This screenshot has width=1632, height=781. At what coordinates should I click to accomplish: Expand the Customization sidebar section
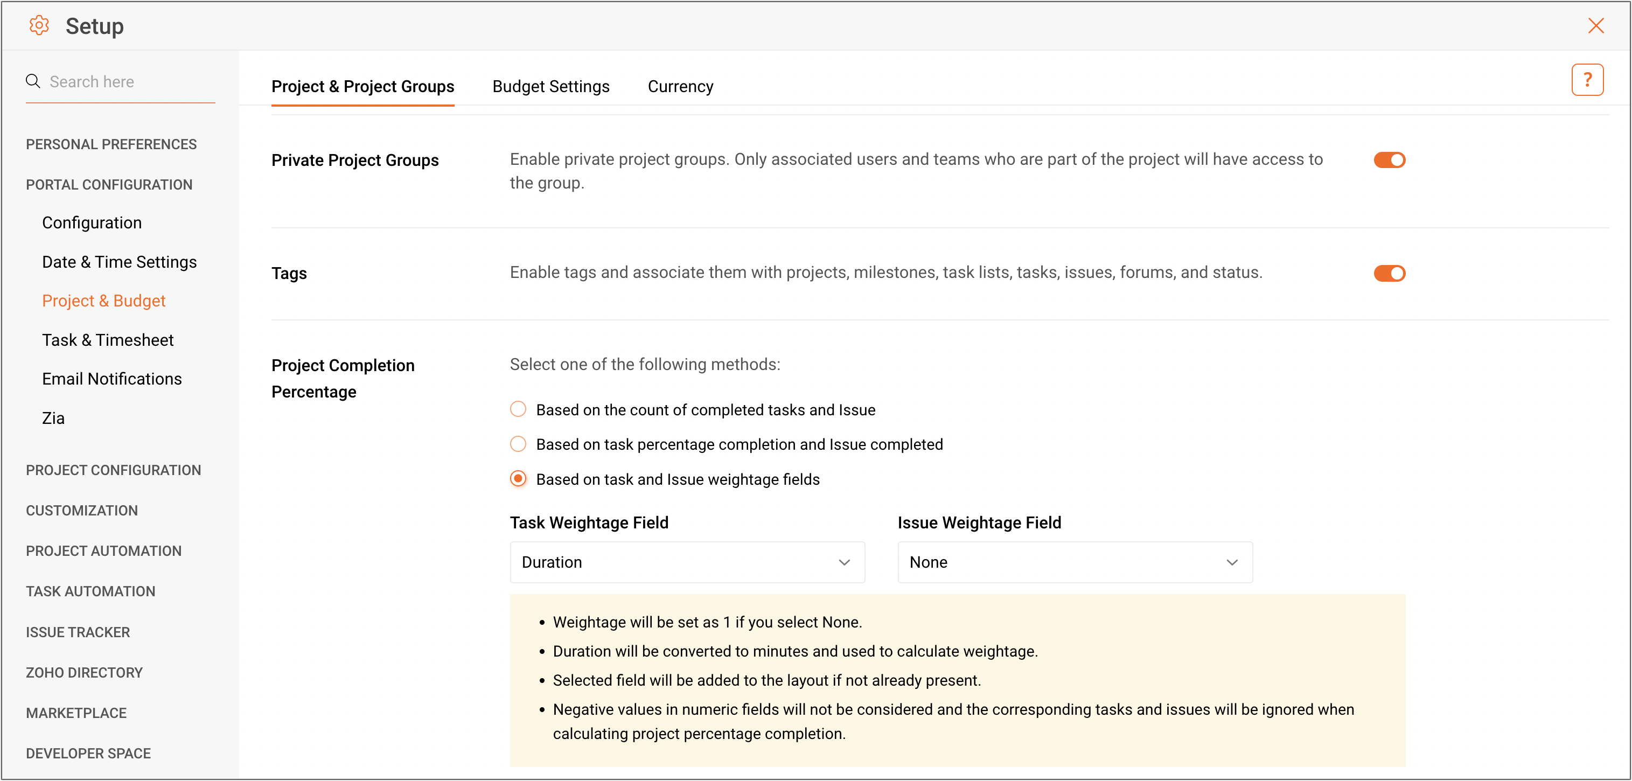[82, 511]
